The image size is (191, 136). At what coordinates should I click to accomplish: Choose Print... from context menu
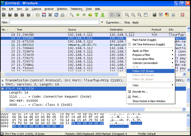151,97
